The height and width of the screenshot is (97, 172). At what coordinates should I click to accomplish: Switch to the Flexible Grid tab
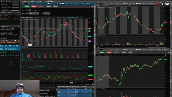pos(39,2)
